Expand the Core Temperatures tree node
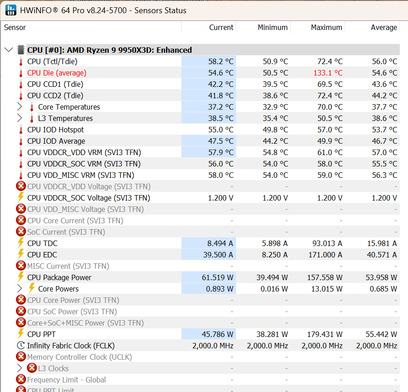 pos(19,107)
